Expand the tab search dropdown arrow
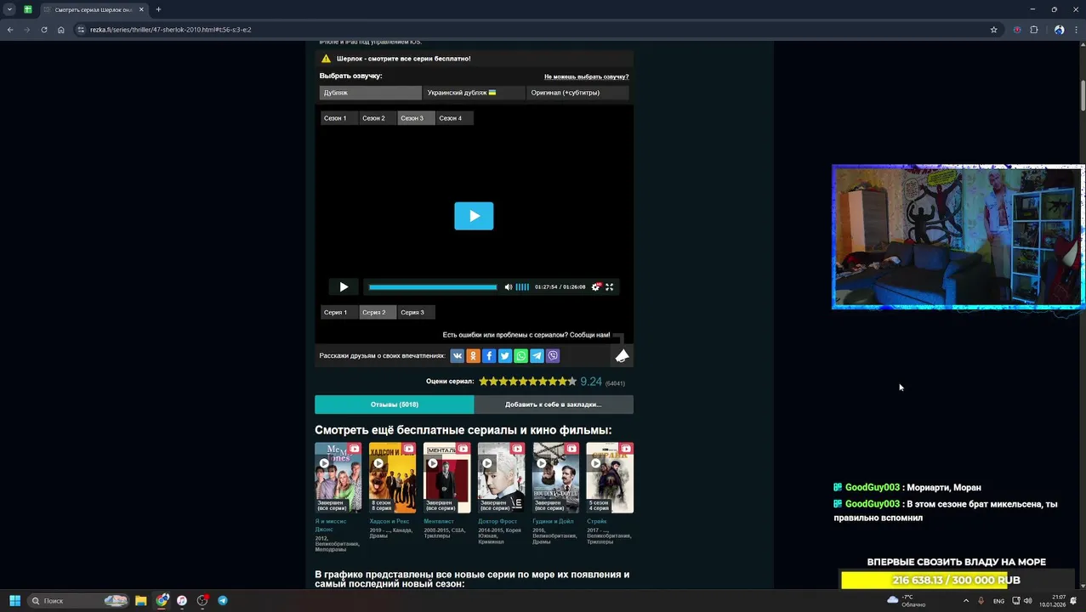 9,9
